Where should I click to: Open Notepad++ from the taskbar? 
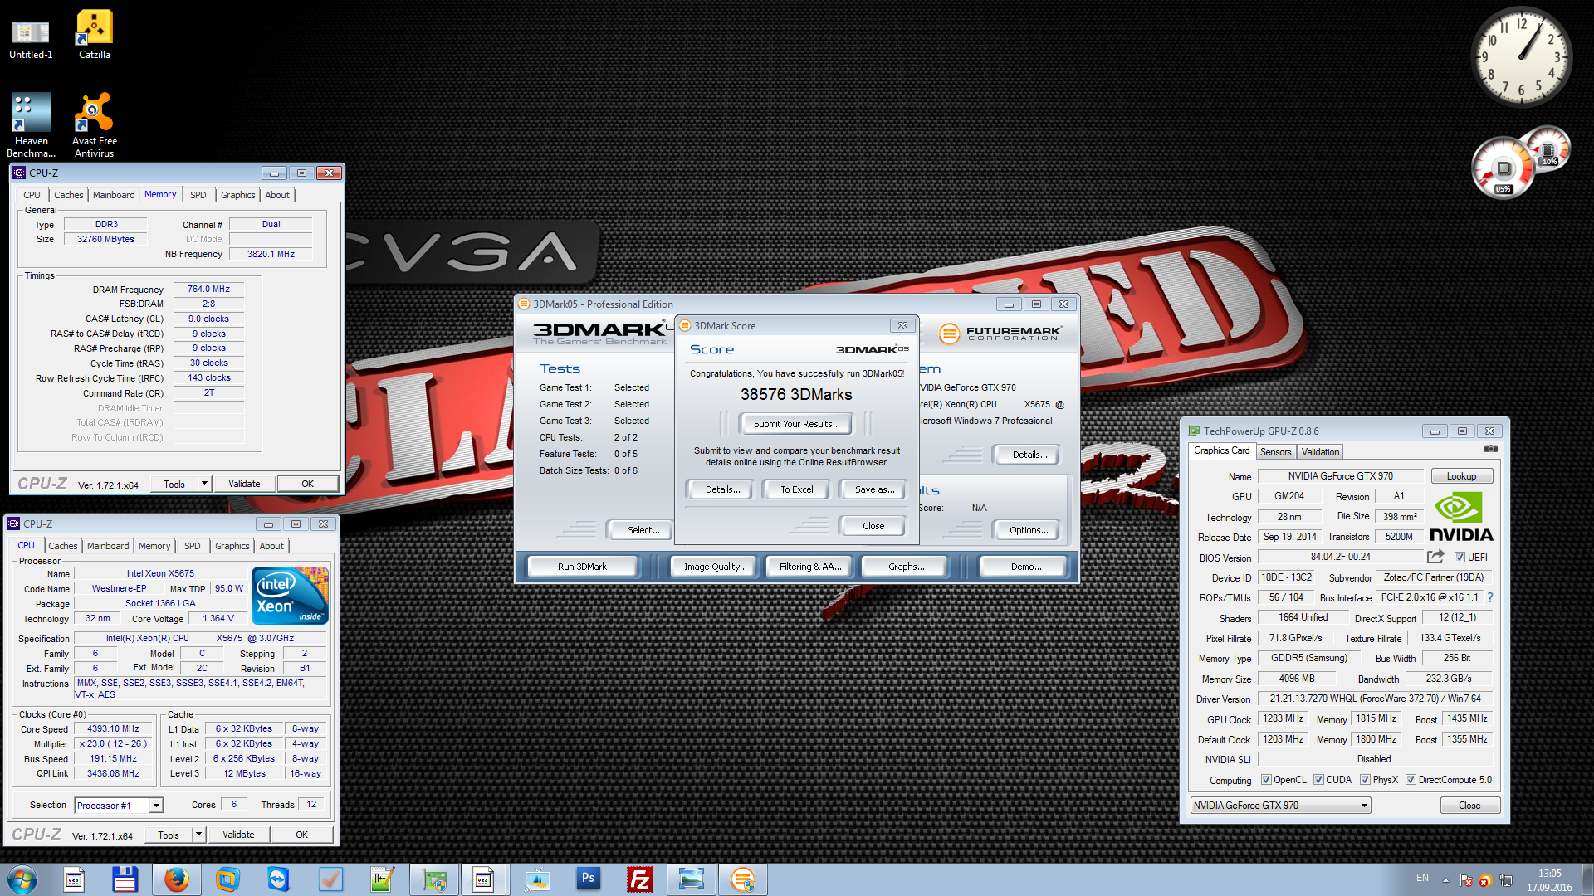point(382,879)
